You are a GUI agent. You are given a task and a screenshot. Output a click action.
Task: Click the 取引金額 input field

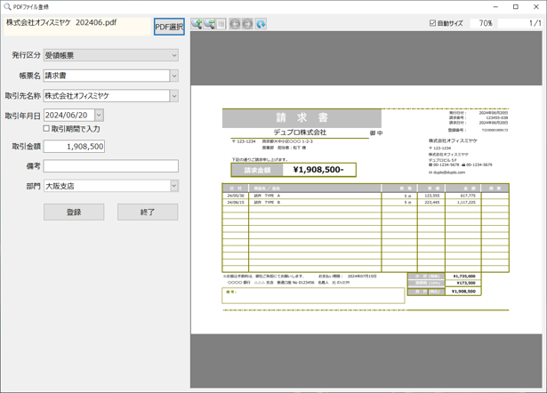[74, 147]
